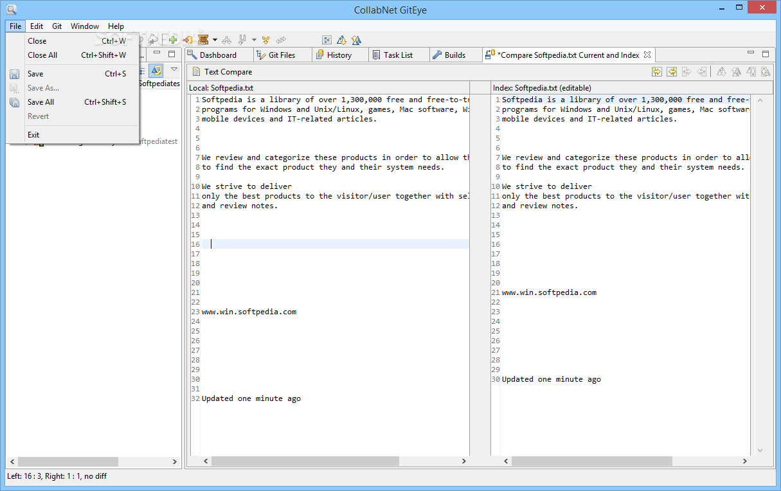Copy all changes from left to right

click(x=656, y=71)
